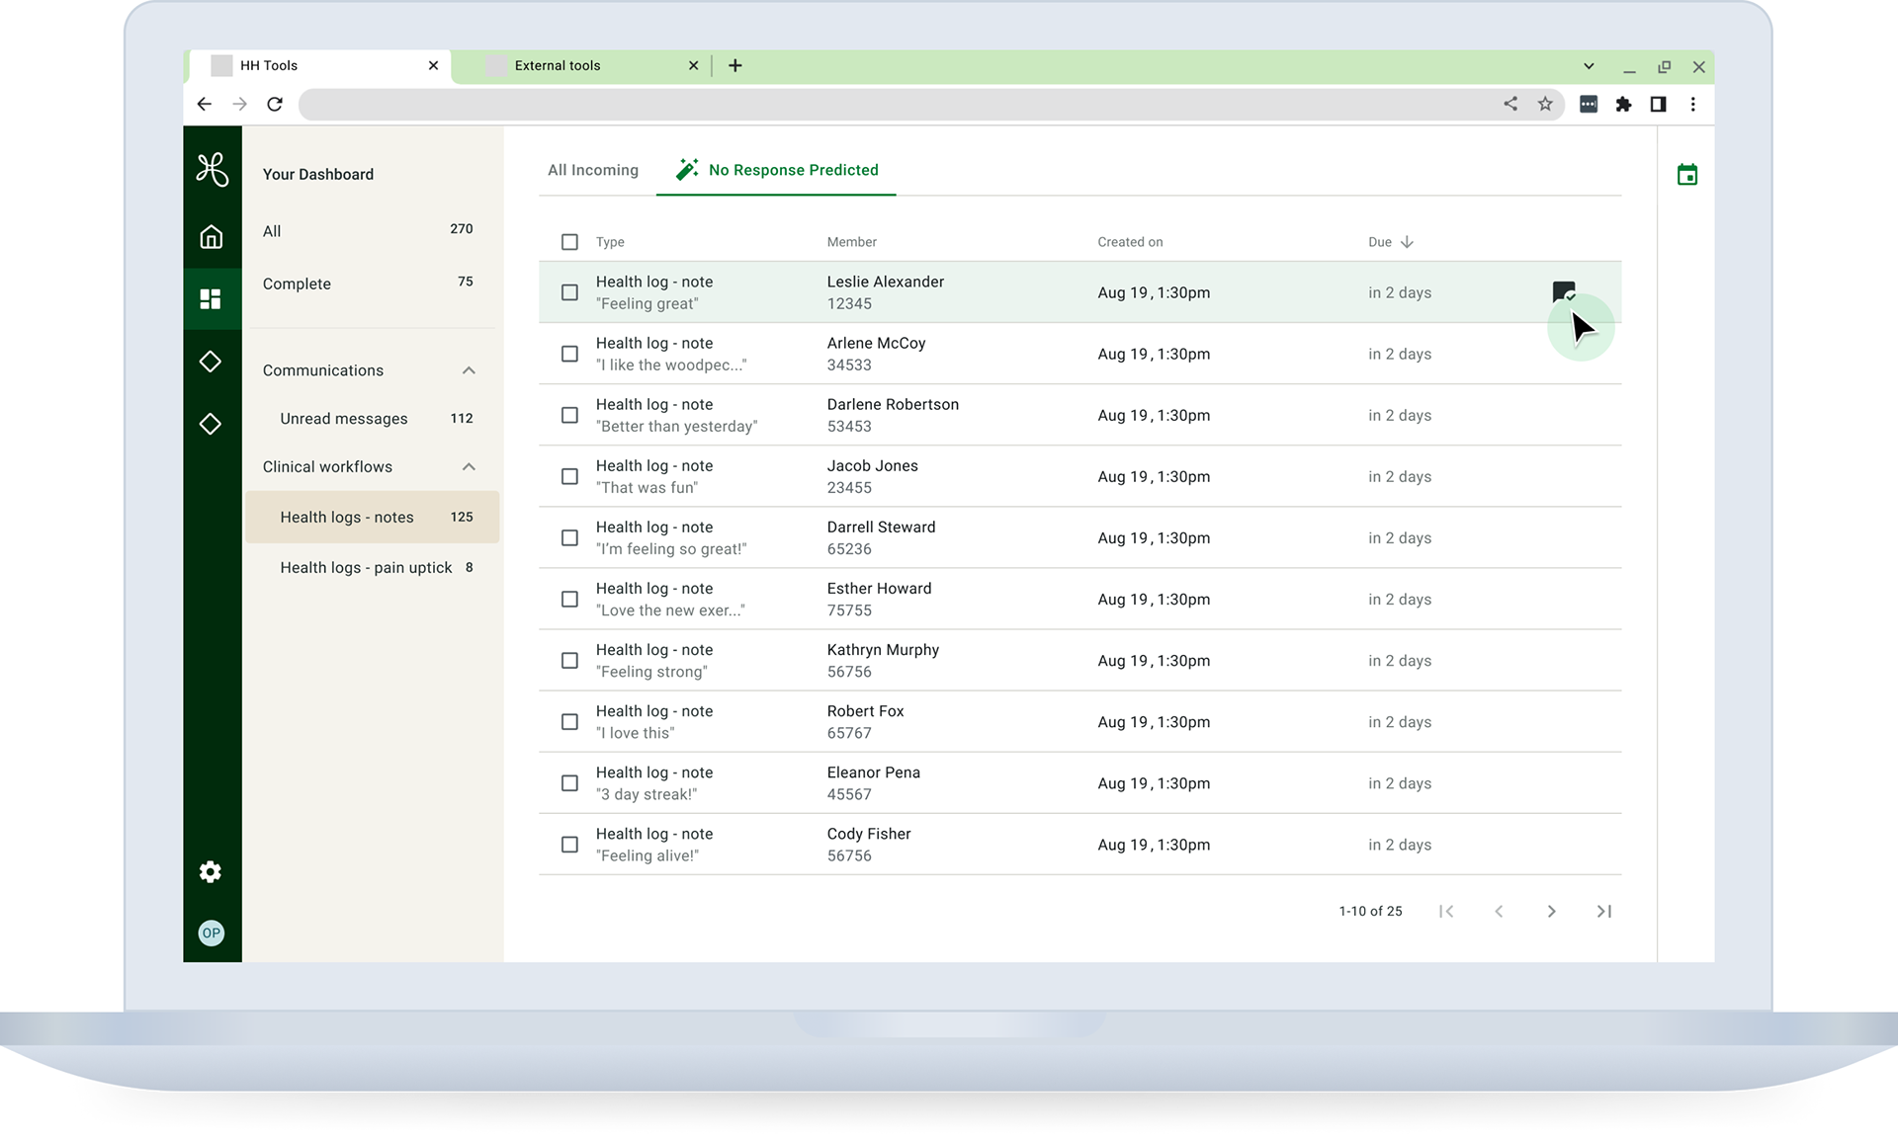The width and height of the screenshot is (1898, 1138).
Task: Close the HH Tools tab
Action: pos(433,65)
